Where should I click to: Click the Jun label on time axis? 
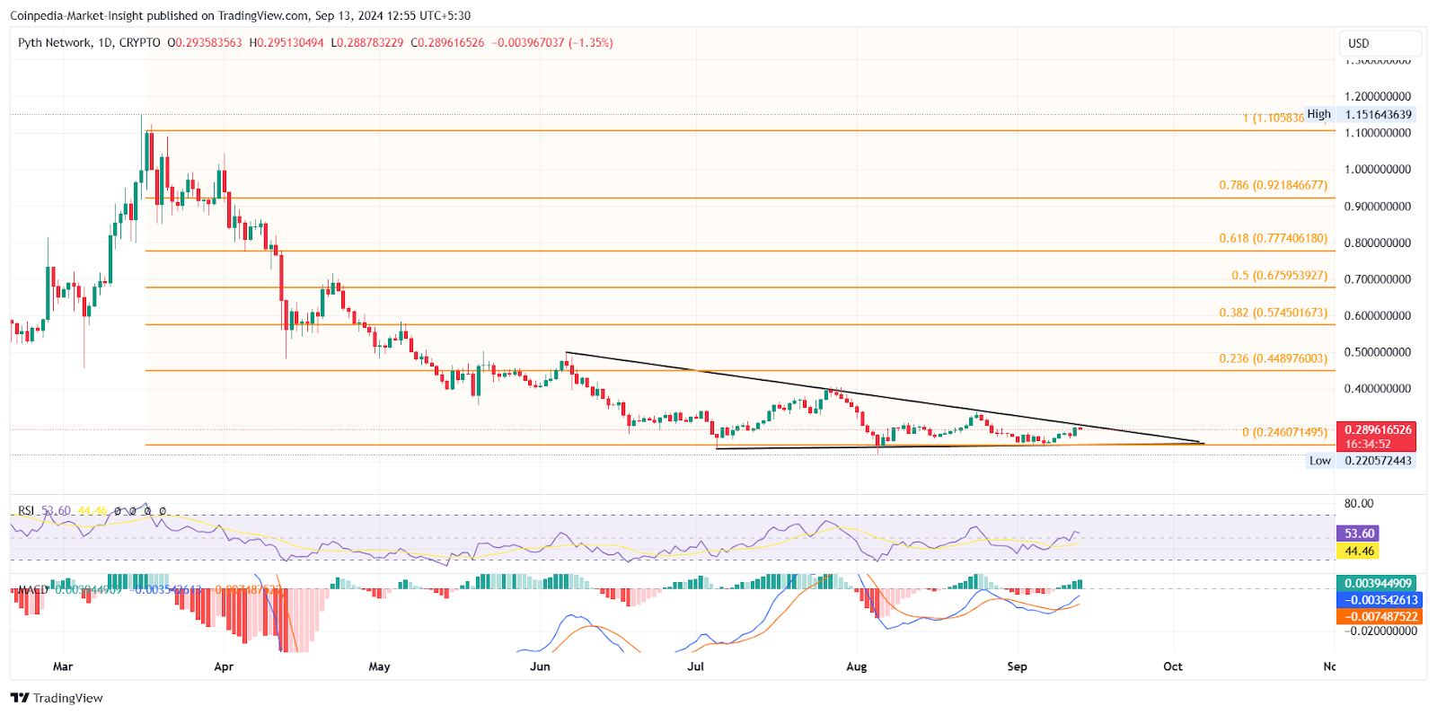click(540, 666)
